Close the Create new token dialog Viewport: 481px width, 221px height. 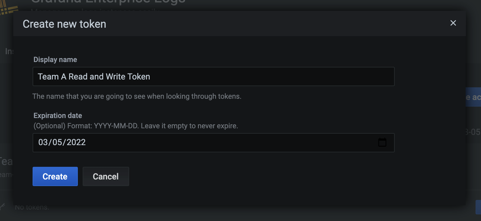coord(453,23)
